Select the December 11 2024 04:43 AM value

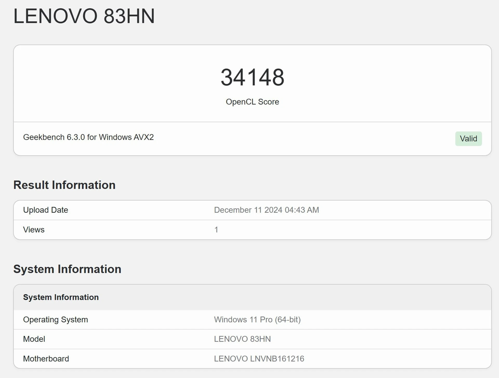[x=266, y=210]
